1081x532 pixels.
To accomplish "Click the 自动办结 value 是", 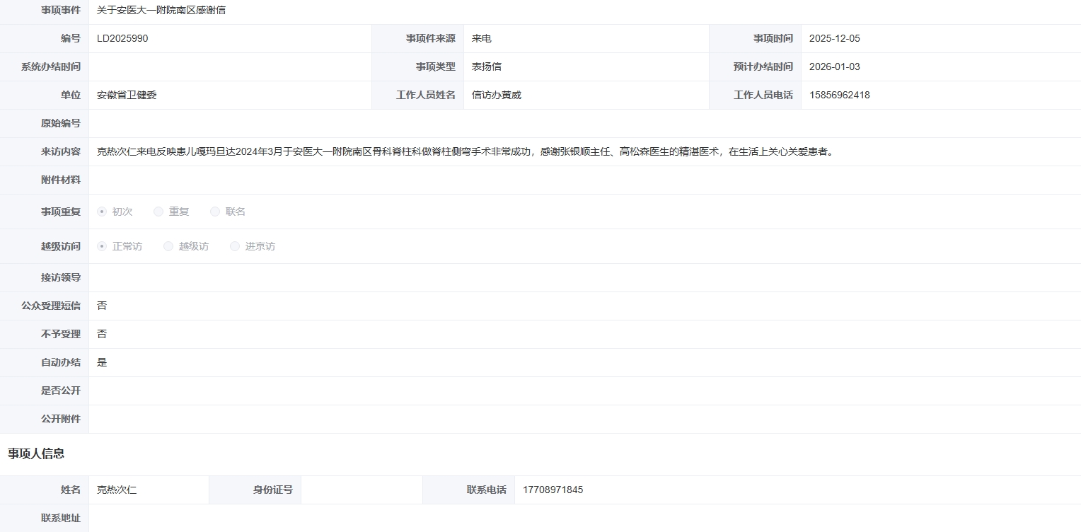I will pyautogui.click(x=102, y=362).
